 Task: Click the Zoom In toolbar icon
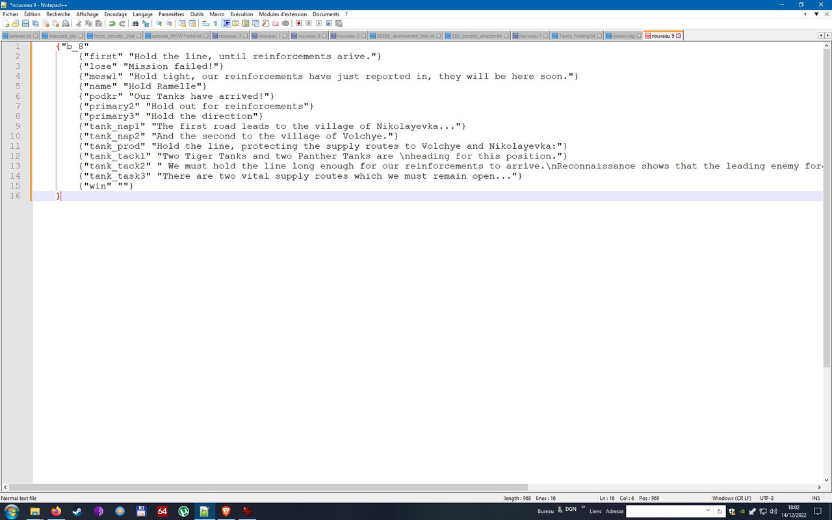pos(159,23)
